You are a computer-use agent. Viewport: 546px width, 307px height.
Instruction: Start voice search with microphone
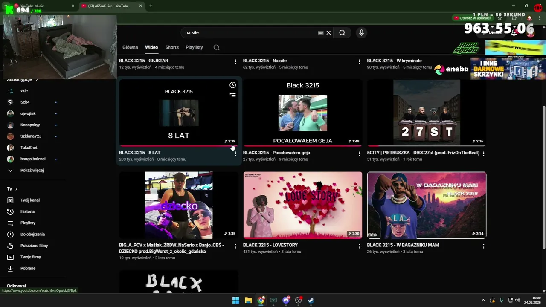[361, 33]
